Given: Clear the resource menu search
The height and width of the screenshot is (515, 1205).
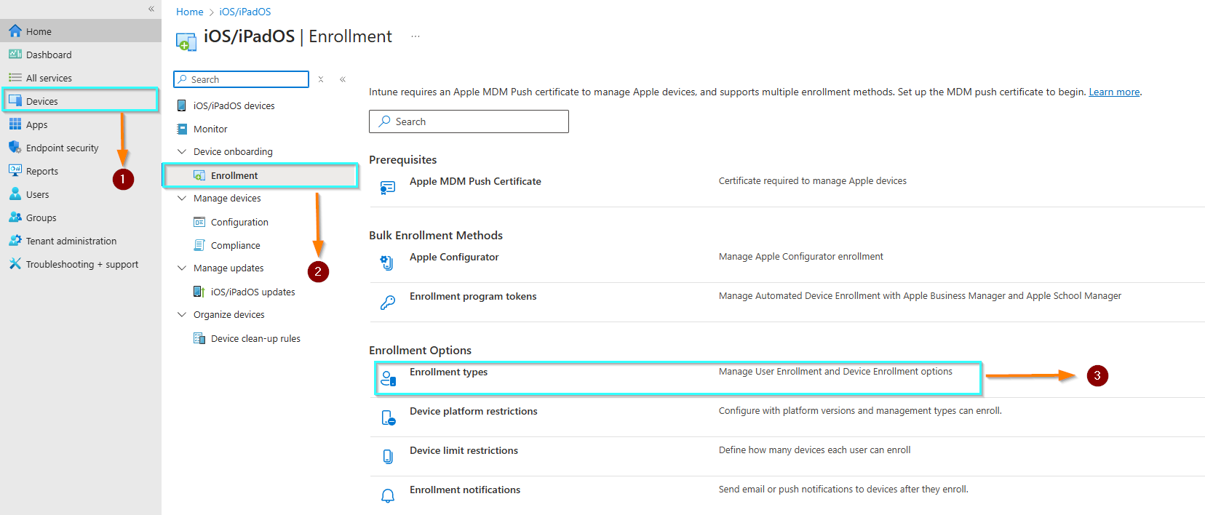Looking at the screenshot, I should click(x=321, y=79).
